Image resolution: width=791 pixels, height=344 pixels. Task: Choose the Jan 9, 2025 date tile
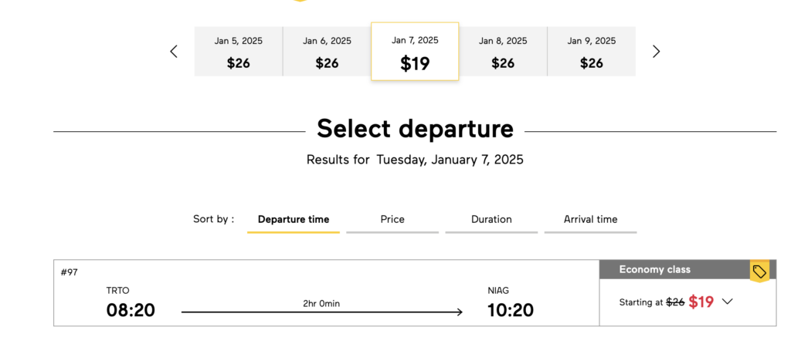click(x=591, y=52)
